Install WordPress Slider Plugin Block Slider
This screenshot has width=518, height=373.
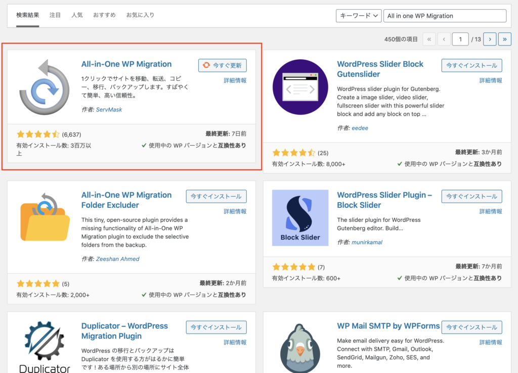pyautogui.click(x=471, y=197)
